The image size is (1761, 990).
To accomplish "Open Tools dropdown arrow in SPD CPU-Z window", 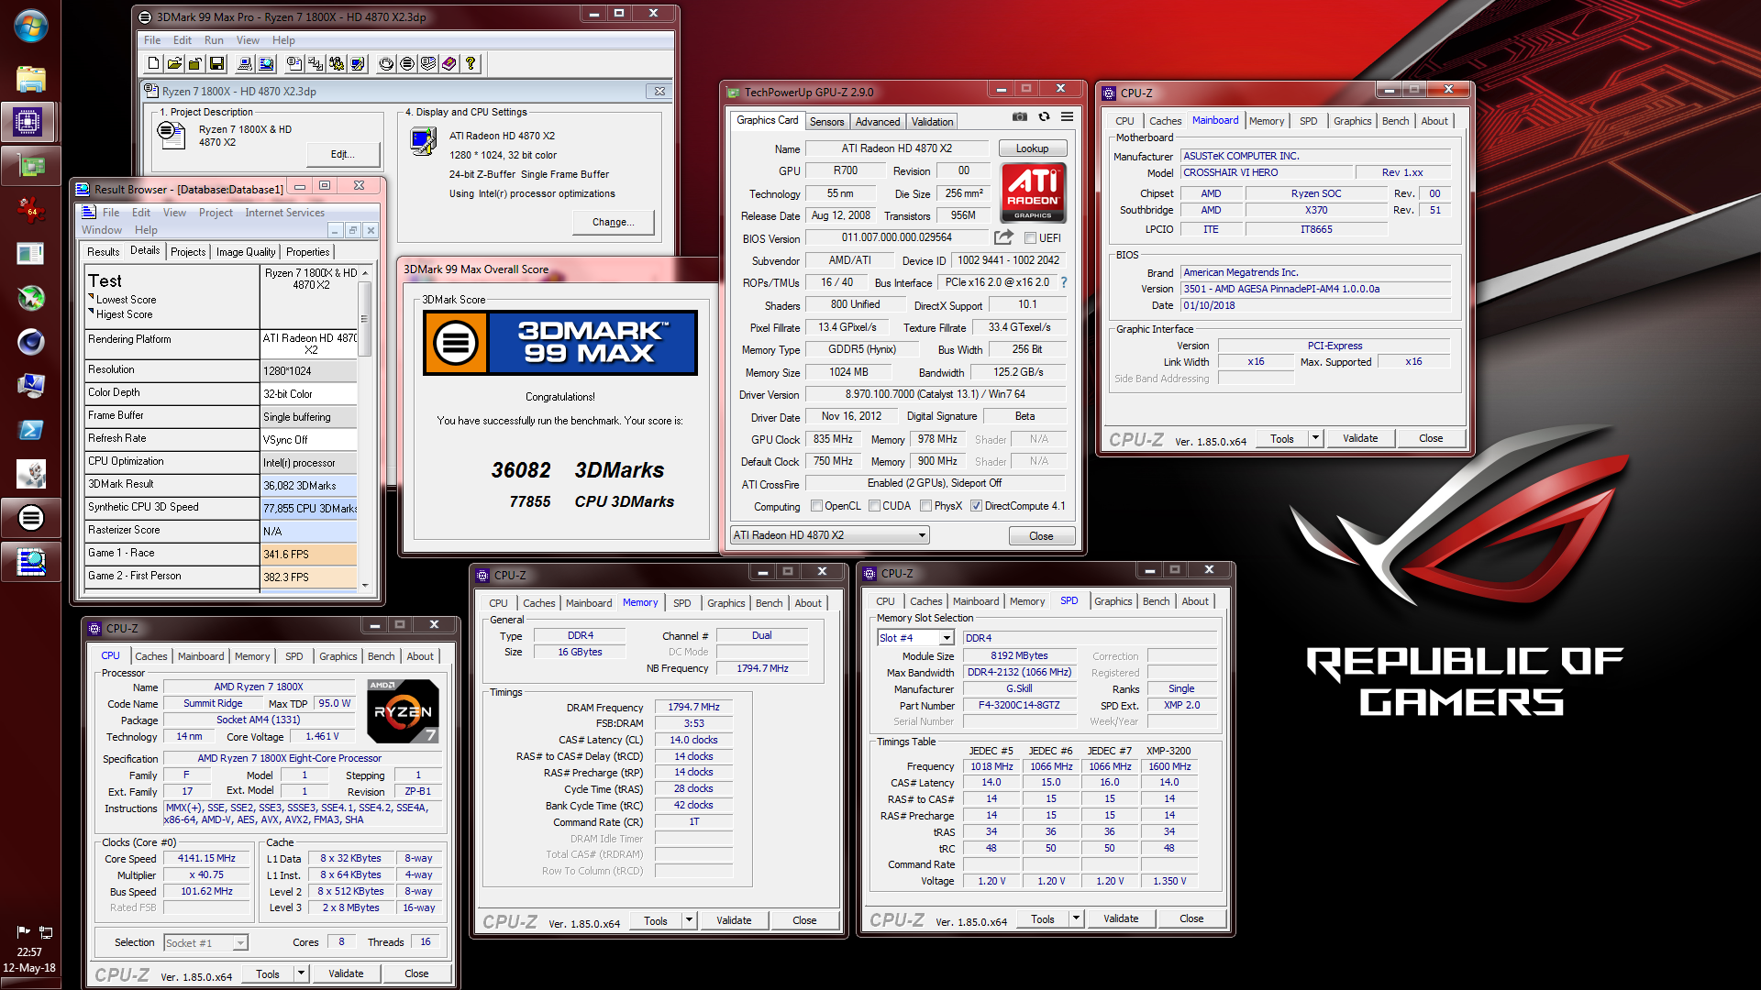I will (x=1076, y=918).
